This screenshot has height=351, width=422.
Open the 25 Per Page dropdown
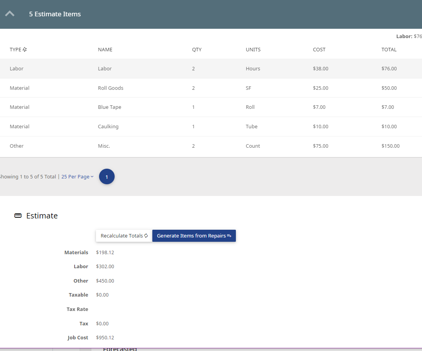tap(77, 176)
